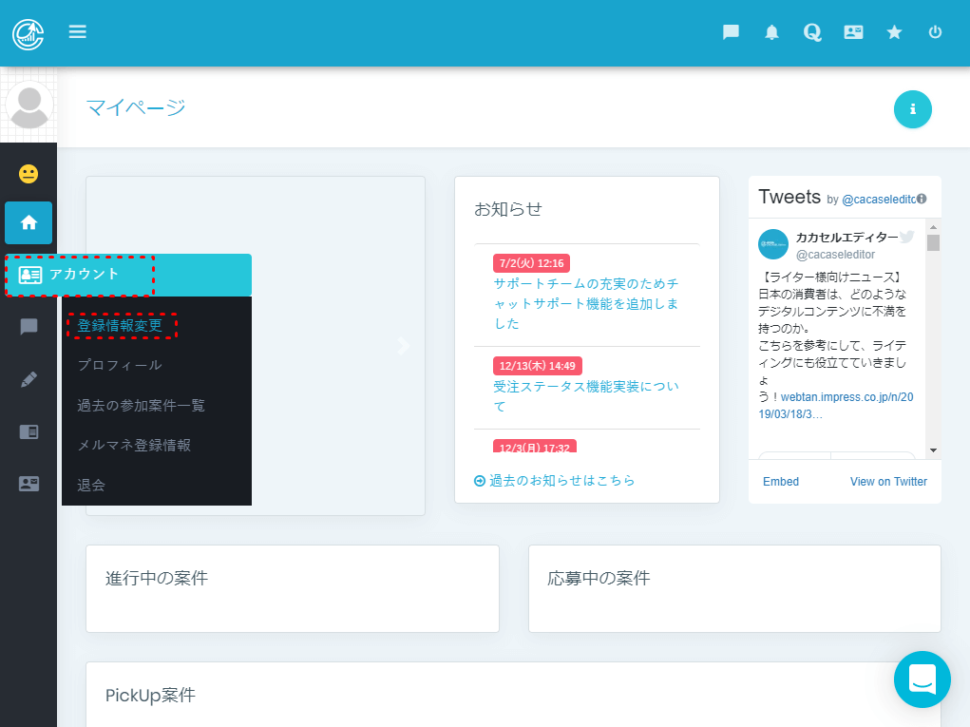Select the home icon in sidebar
Screen dimensions: 970x727
tap(29, 222)
